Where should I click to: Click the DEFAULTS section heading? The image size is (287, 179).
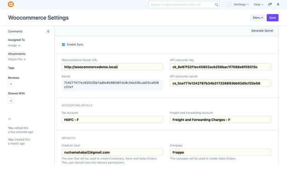(x=69, y=138)
